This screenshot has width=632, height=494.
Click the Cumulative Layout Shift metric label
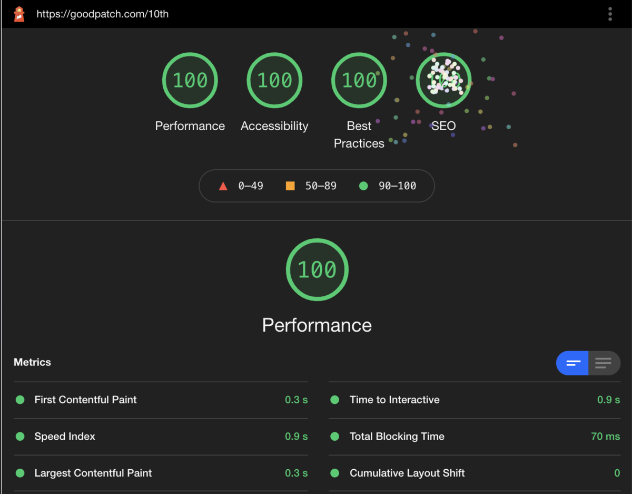tap(407, 473)
